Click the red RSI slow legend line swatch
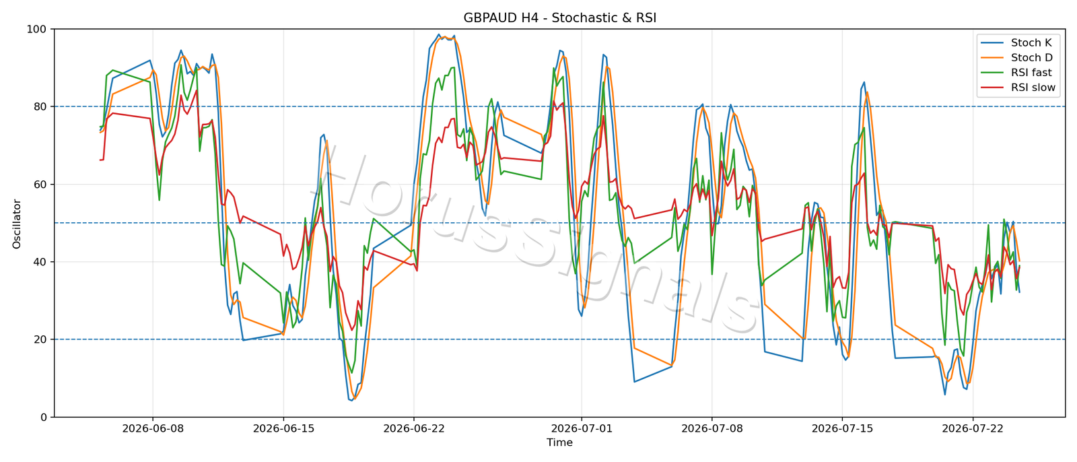The width and height of the screenshot is (1077, 462). [x=993, y=88]
